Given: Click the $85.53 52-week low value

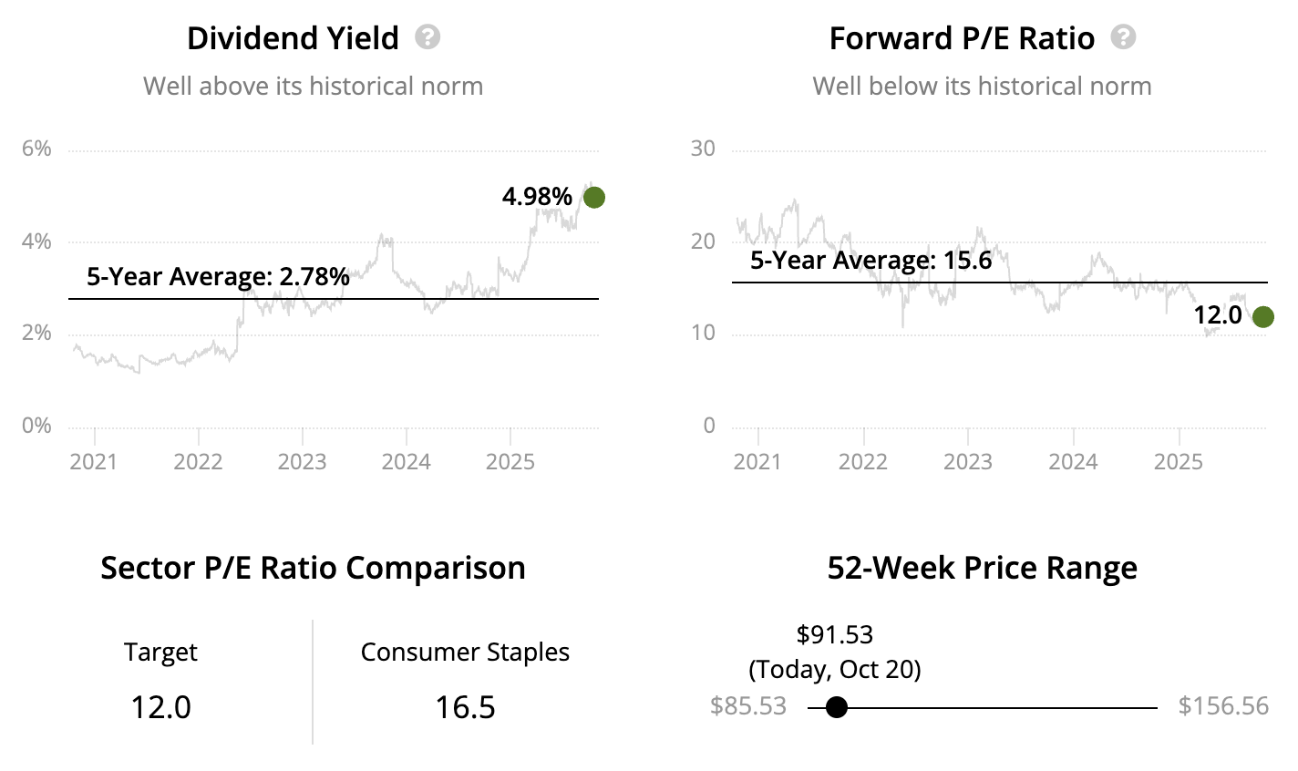Looking at the screenshot, I should coord(747,706).
